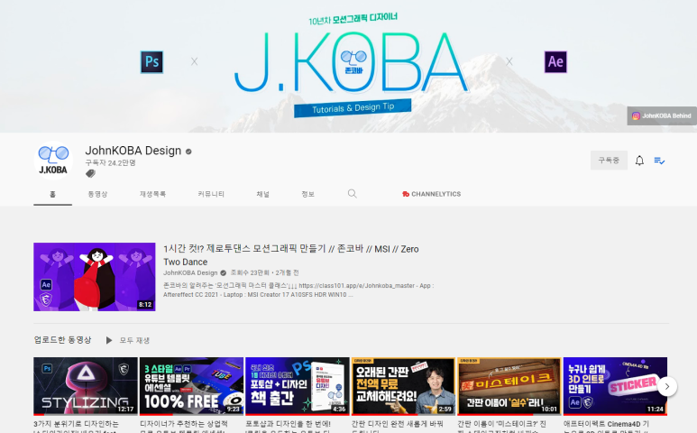Toggle the notification bell
Image resolution: width=697 pixels, height=433 pixels.
pos(639,161)
